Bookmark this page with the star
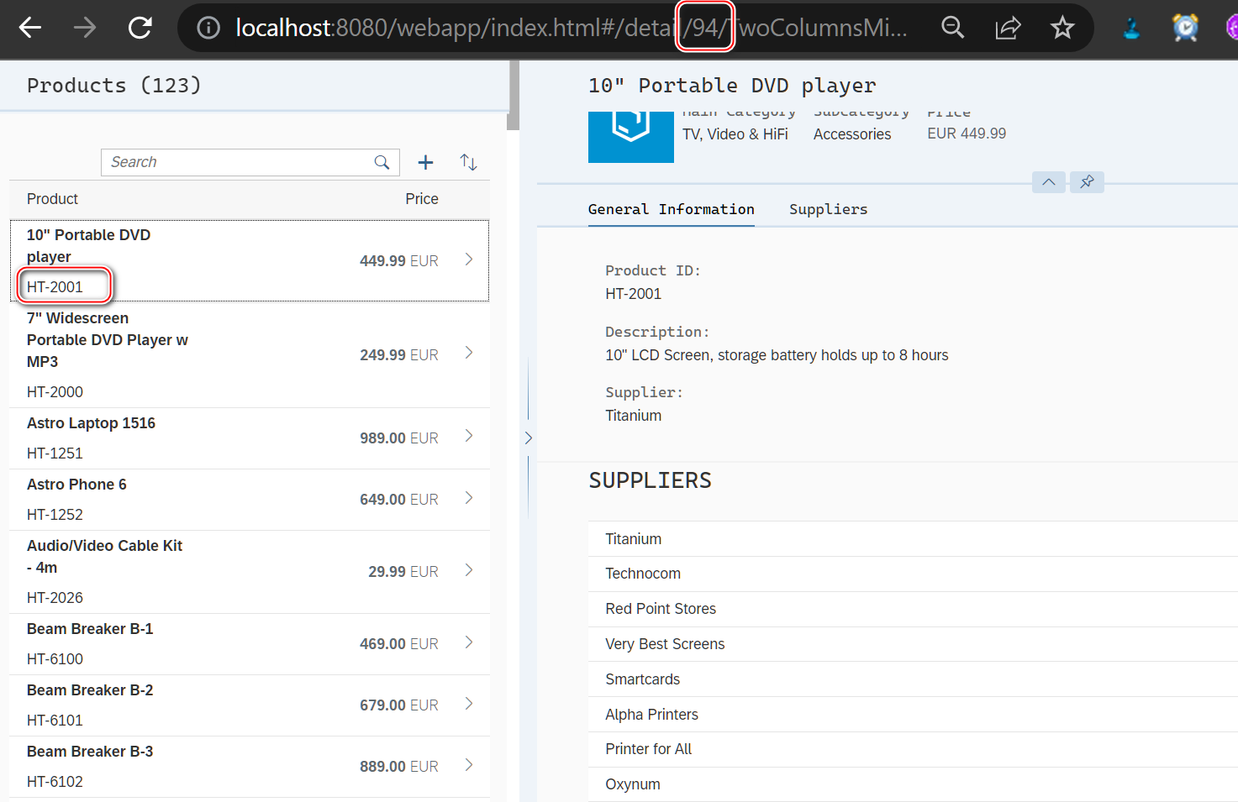This screenshot has height=802, width=1238. pos(1062,28)
